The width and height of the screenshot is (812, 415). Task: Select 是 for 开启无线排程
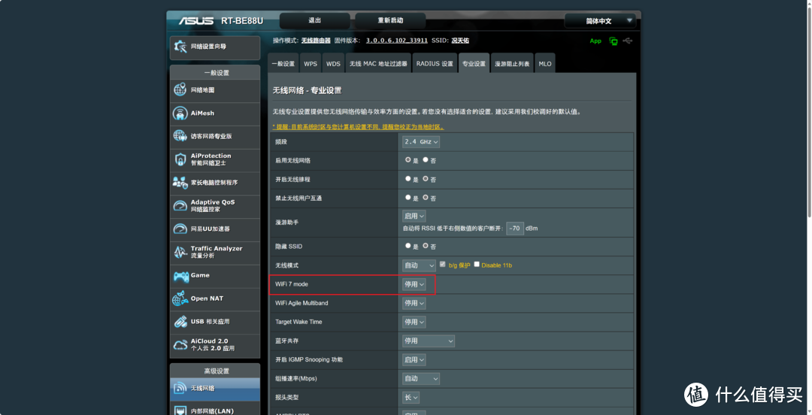408,179
